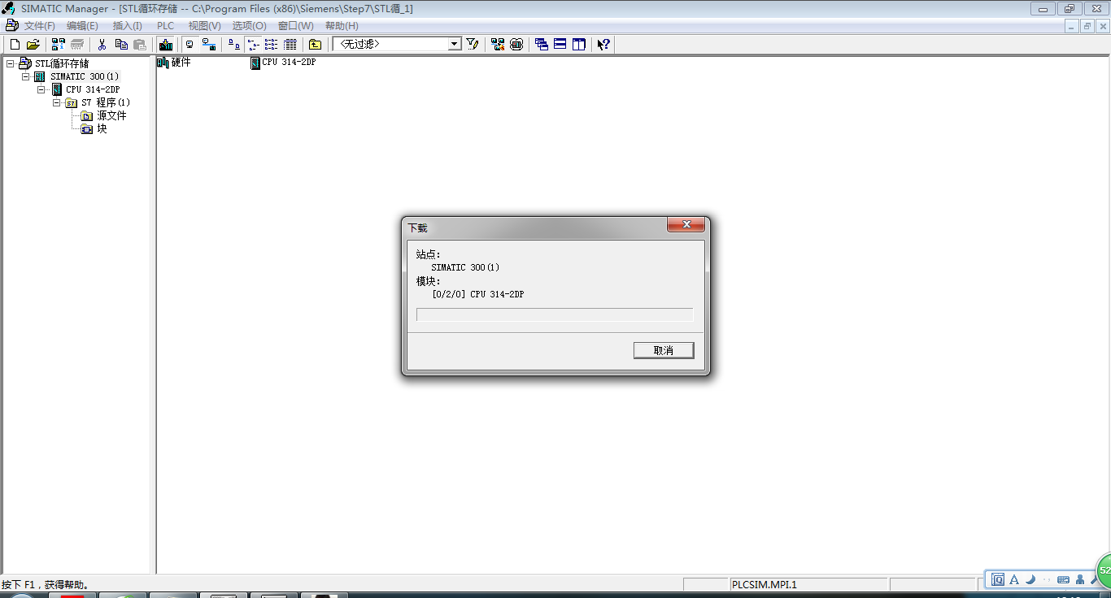Select CPU 314-2DP in the project tree
Screen dimensions: 1111x598
(93, 89)
